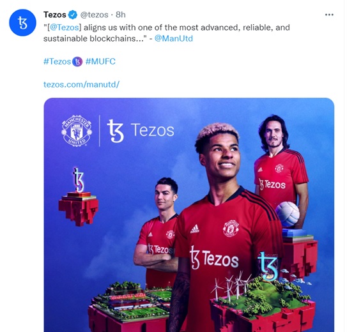Screen dimensions: 347x332
Task: Click the white football in the image
Action: pyautogui.click(x=287, y=214)
